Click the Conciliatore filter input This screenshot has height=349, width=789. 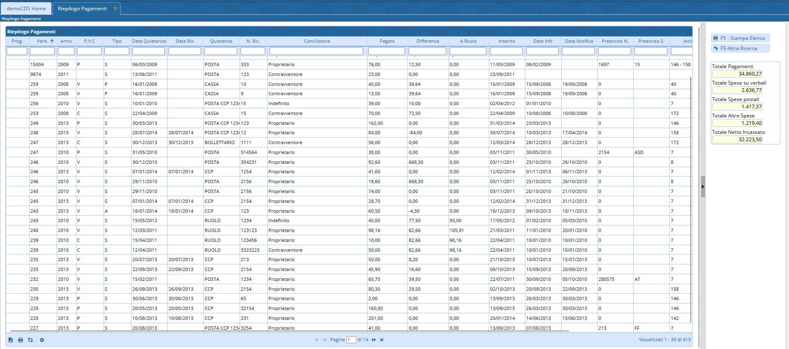(x=316, y=51)
